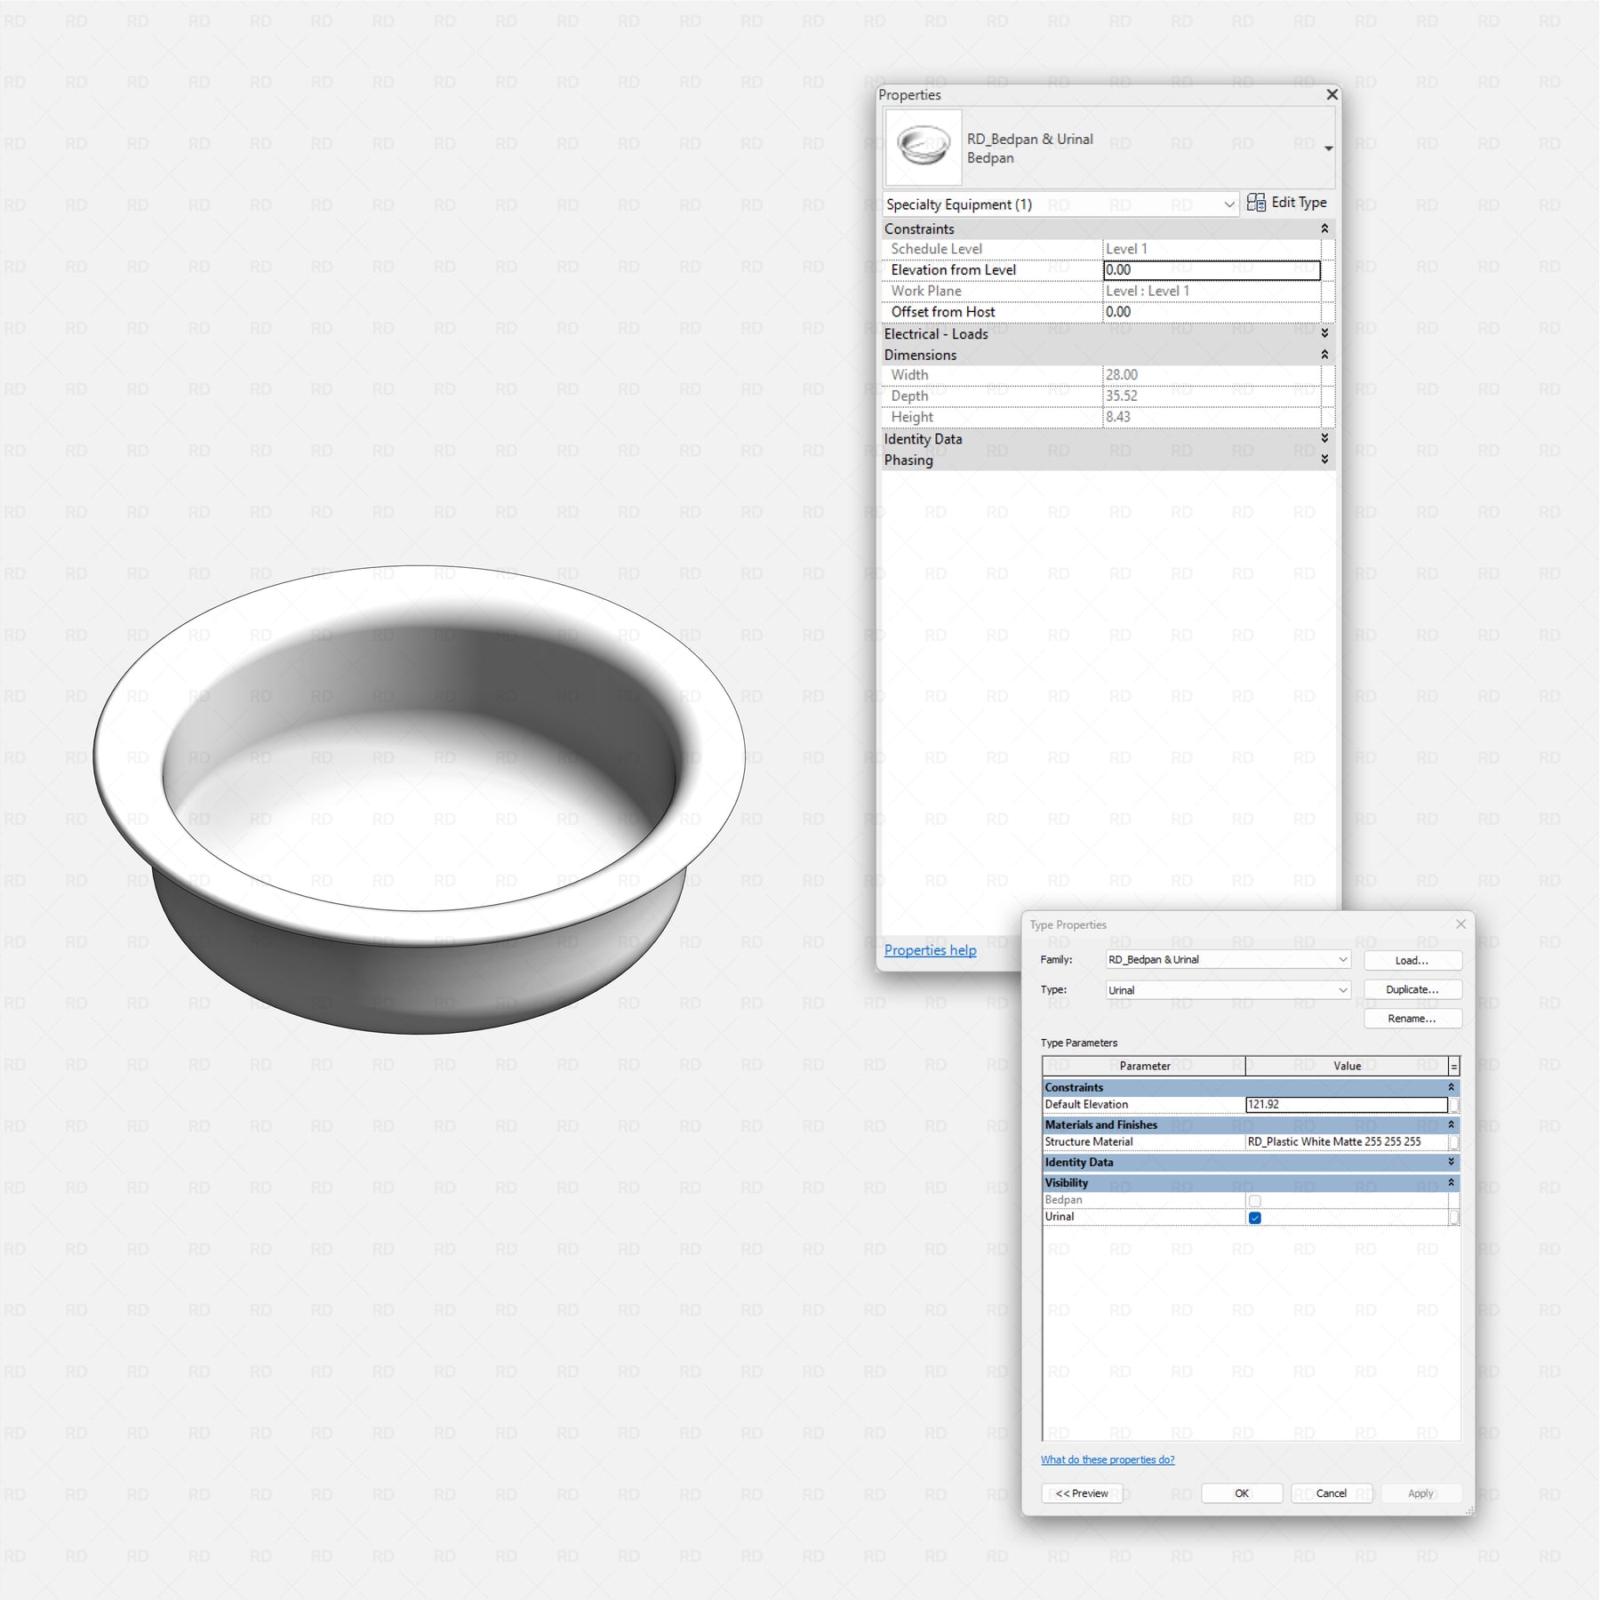
Task: Click the bedpan family thumbnail preview
Action: click(x=923, y=147)
